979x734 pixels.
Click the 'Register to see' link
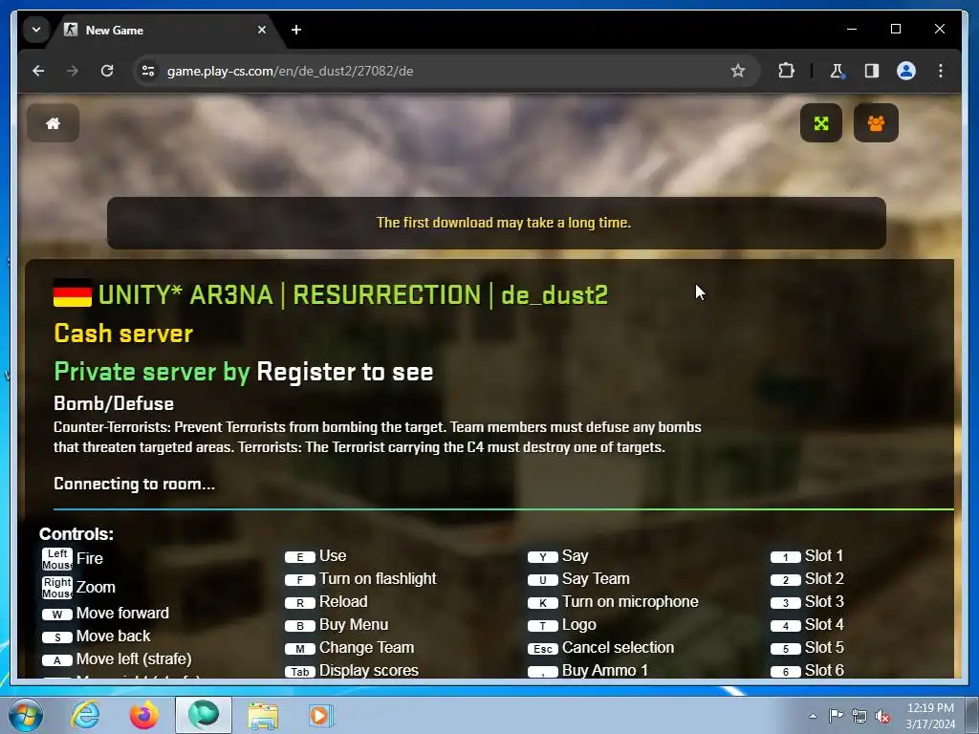(344, 372)
